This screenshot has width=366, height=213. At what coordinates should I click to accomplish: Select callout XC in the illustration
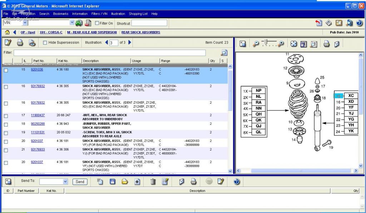(x=351, y=96)
